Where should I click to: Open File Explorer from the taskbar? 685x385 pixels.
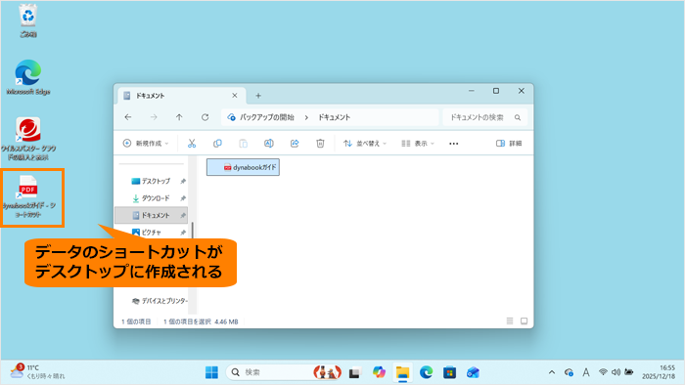pyautogui.click(x=402, y=373)
